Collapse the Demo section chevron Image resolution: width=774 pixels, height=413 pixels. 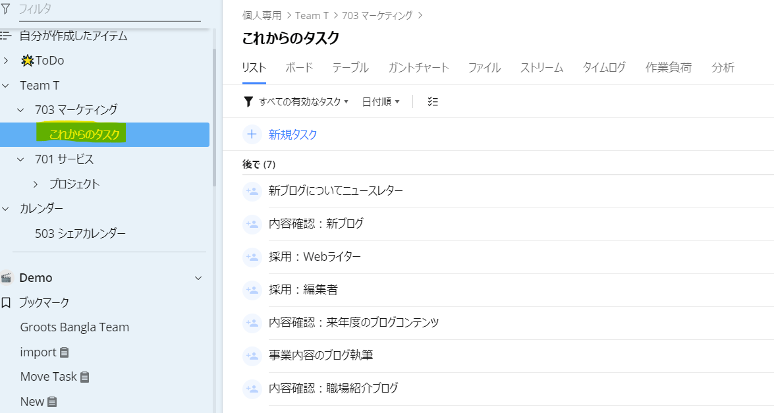pos(198,278)
